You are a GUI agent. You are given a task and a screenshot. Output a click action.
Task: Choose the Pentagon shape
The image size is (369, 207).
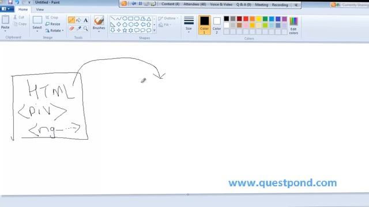click(x=125, y=24)
